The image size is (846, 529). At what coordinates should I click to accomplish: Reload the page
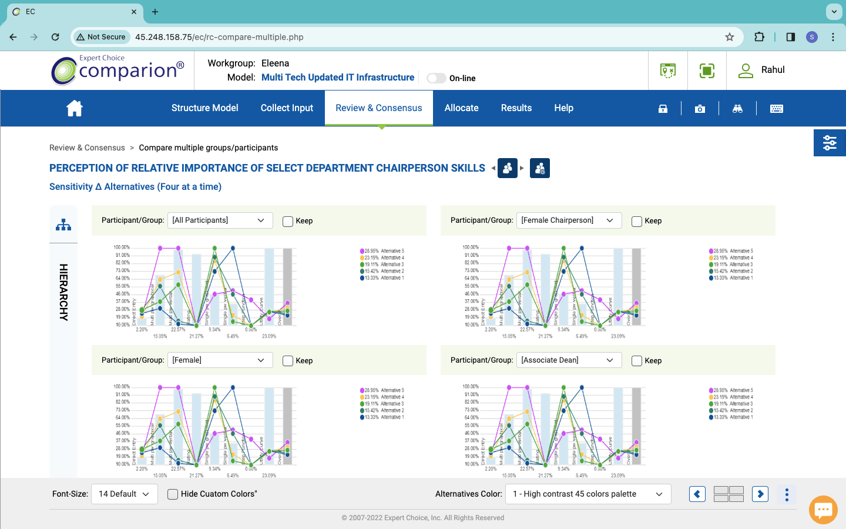point(55,37)
